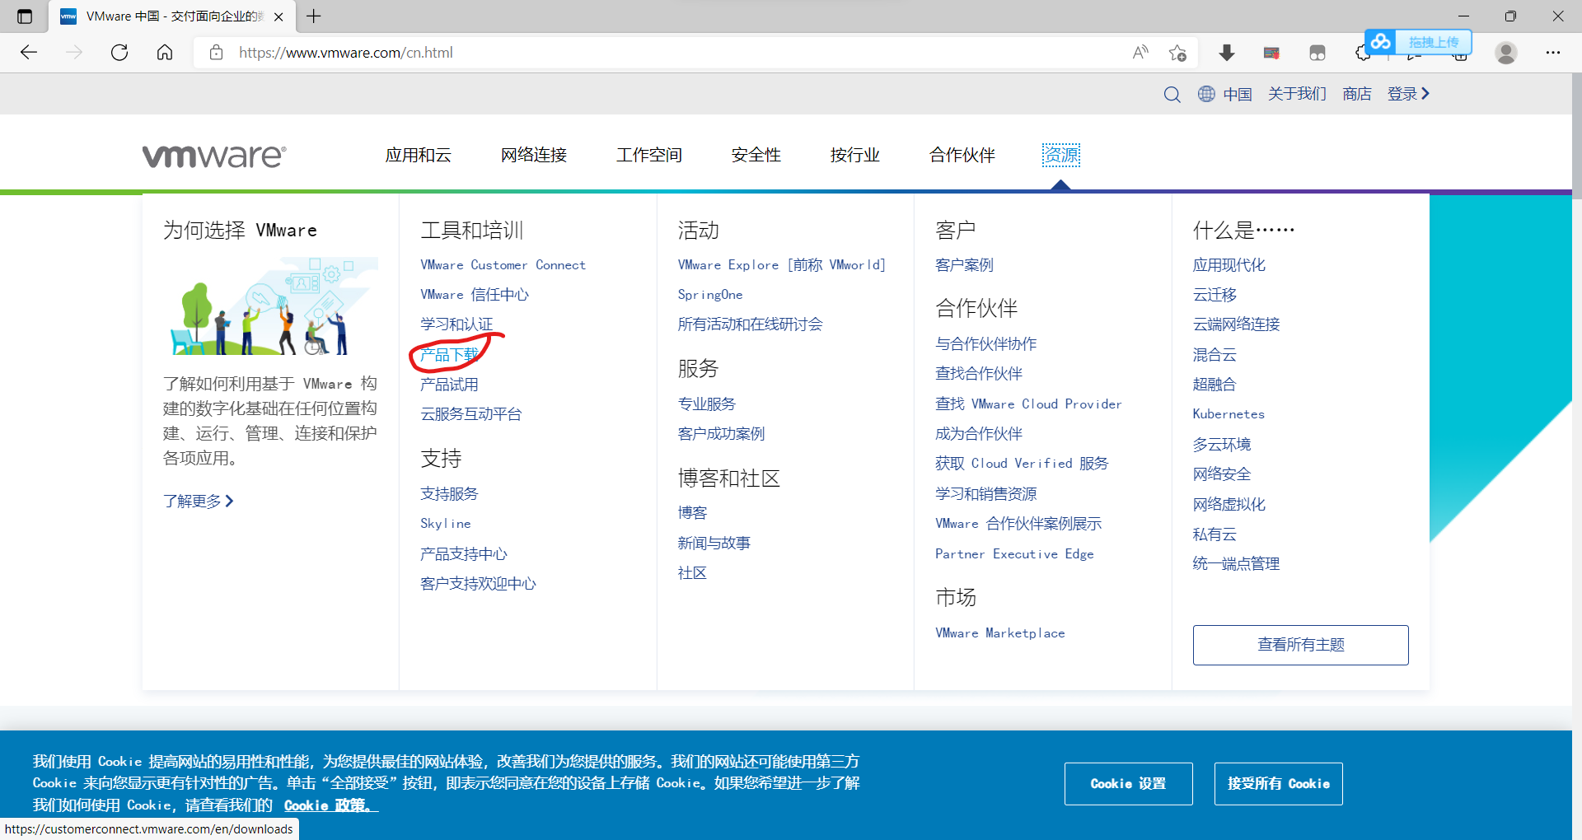Screen dimensions: 1582x840
Task: Open the Kubernetes topic link
Action: 1229,414
